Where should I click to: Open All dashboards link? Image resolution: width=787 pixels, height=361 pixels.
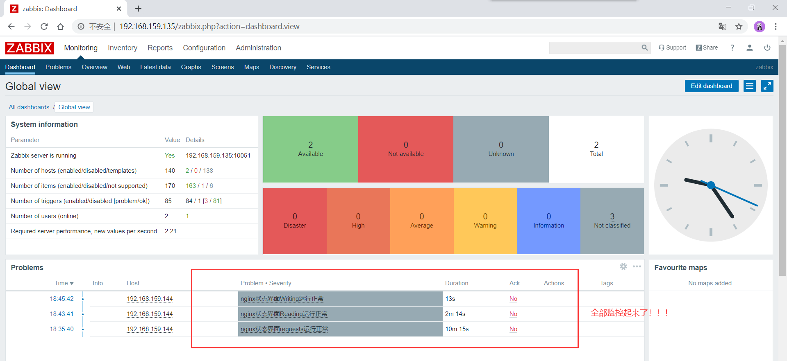point(29,107)
